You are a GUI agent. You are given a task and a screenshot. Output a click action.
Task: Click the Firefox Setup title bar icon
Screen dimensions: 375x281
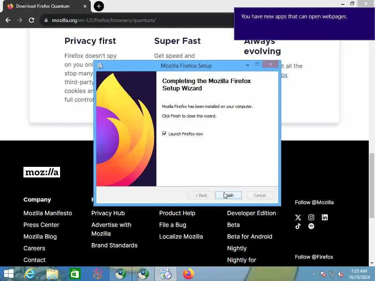[x=100, y=65]
